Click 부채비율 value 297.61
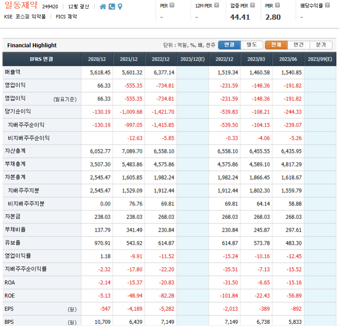Image resolution: width=339 pixels, height=326 pixels. coord(293,230)
